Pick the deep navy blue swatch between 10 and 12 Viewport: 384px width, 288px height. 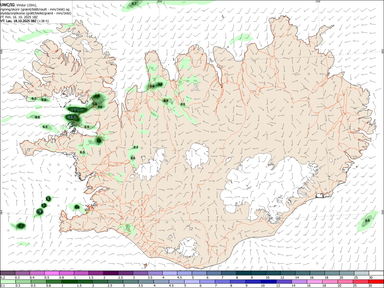269,282
